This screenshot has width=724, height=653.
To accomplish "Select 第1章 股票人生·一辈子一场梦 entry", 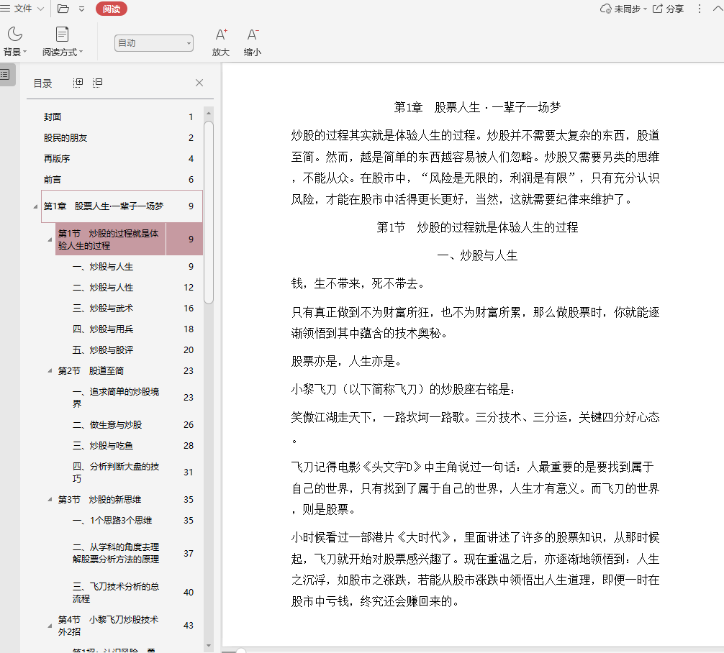I will click(x=122, y=206).
